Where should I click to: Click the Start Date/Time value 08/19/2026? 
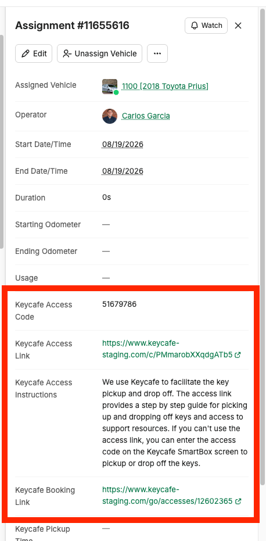coord(123,144)
